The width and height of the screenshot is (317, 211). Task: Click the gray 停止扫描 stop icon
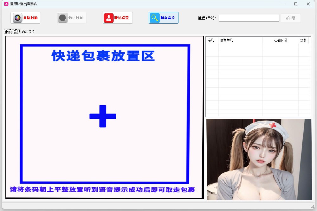click(x=63, y=18)
